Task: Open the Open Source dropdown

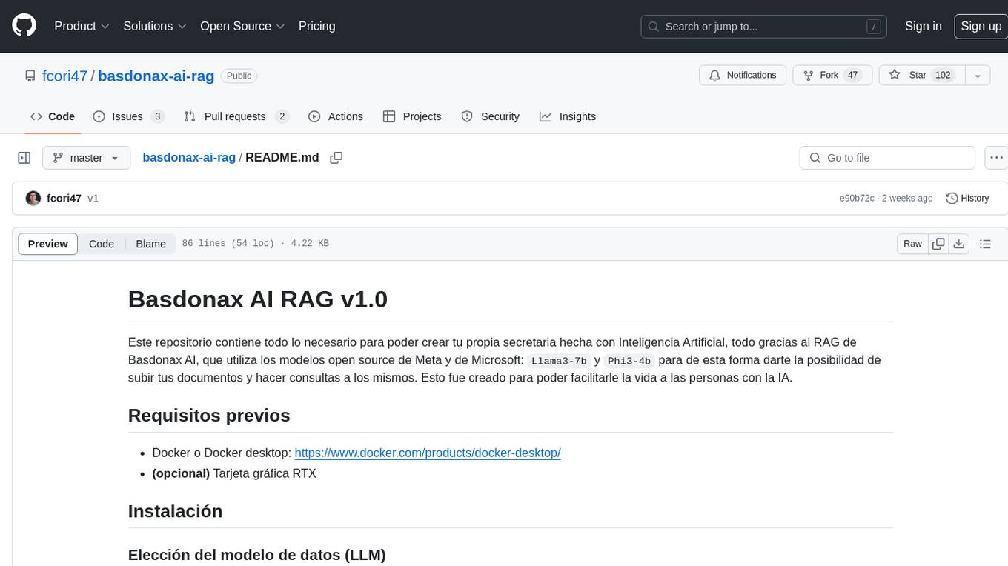Action: [242, 26]
